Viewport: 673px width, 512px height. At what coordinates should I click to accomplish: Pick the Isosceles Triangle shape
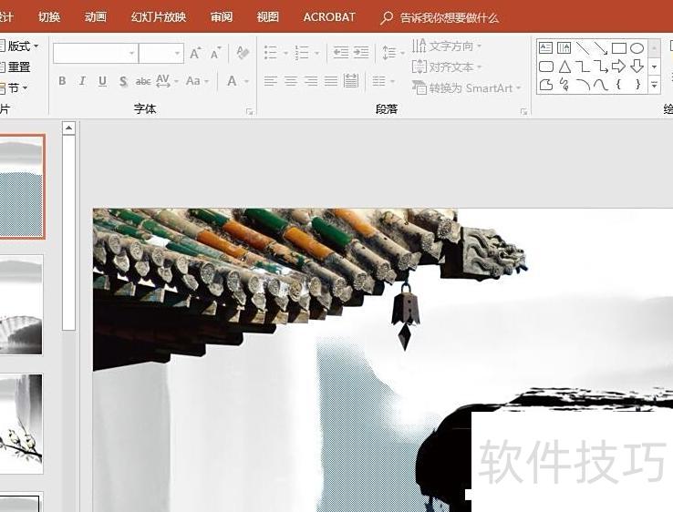click(x=564, y=67)
